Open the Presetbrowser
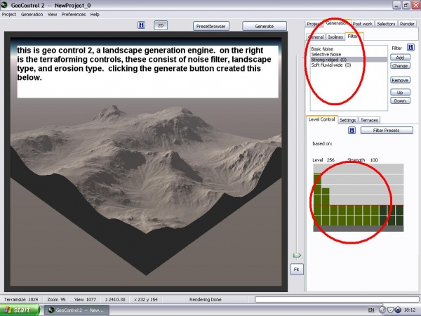421x316 pixels. (x=210, y=26)
